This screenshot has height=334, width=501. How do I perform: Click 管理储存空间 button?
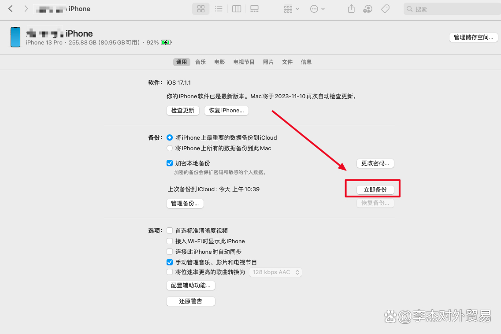click(474, 37)
